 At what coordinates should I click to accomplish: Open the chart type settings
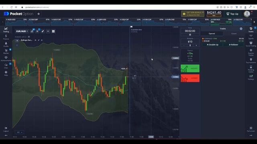coord(32,31)
